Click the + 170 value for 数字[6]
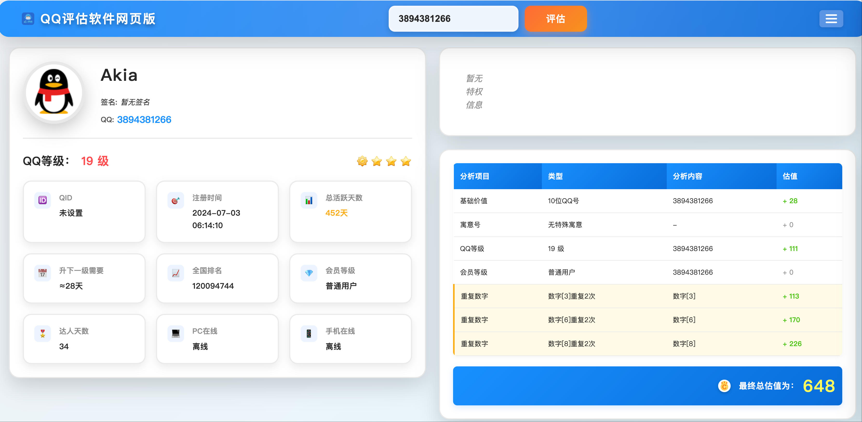The image size is (862, 422). pos(791,320)
